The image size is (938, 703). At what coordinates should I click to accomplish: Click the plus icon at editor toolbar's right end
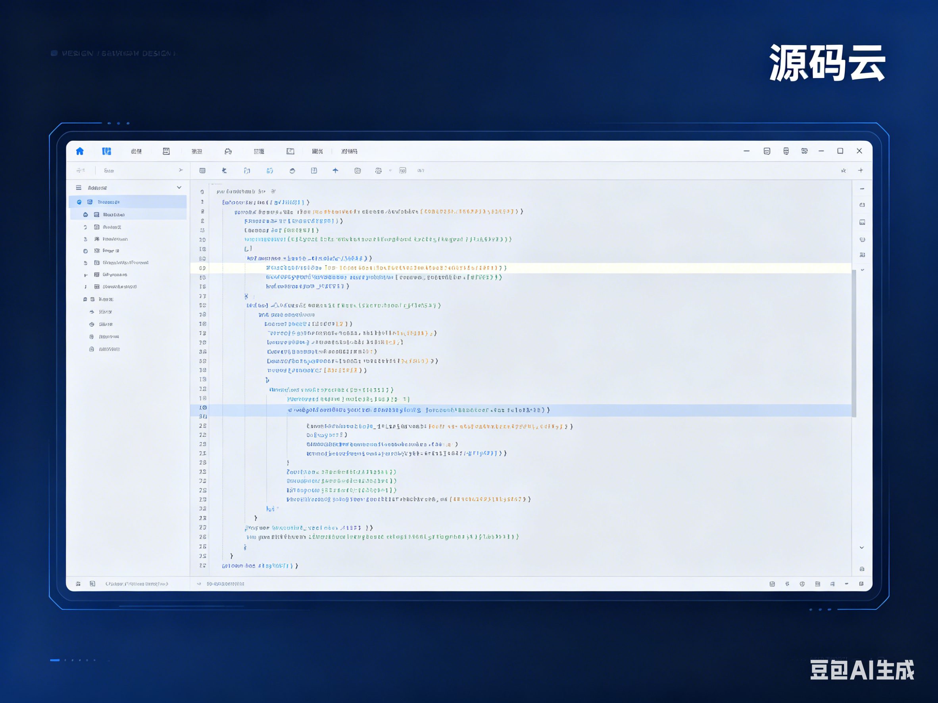860,170
